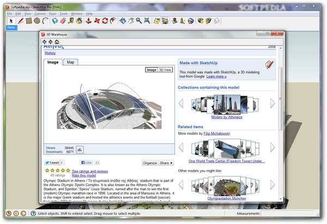The height and width of the screenshot is (224, 327).
Task: Open the Camera menu
Action: pyautogui.click(x=40, y=14)
